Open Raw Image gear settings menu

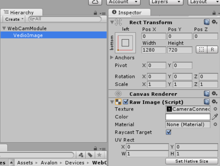pyautogui.click(x=215, y=102)
